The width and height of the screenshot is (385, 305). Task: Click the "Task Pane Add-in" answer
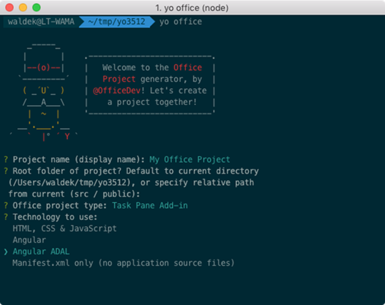pos(150,206)
